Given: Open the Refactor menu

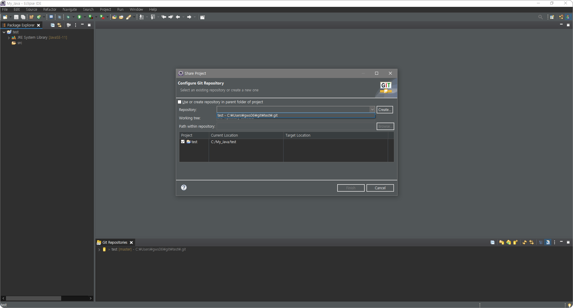Looking at the screenshot, I should tap(50, 10).
